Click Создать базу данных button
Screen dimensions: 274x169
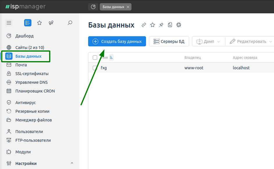[117, 41]
